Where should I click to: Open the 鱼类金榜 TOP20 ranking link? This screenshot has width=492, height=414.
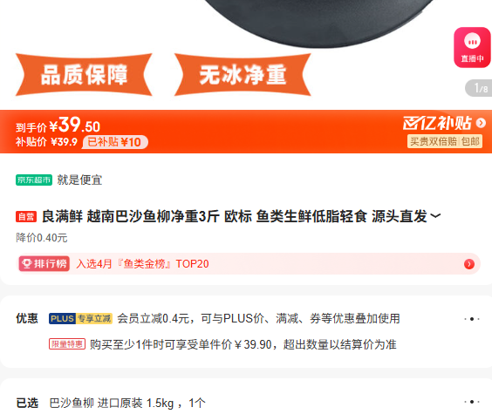pos(142,264)
